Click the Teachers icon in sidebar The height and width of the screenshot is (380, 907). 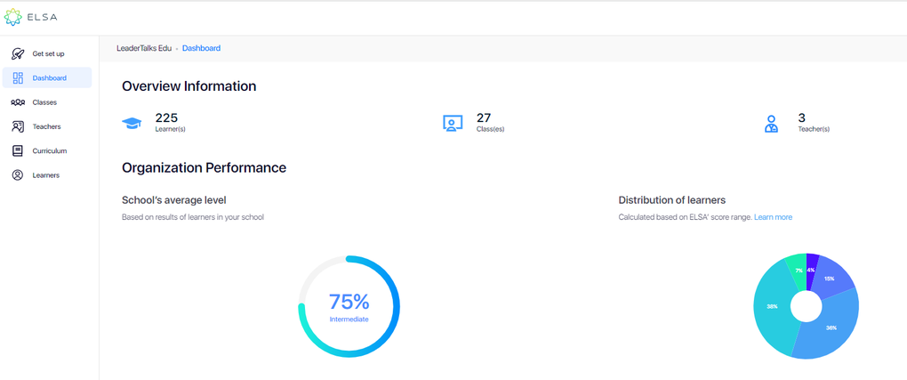click(x=18, y=126)
